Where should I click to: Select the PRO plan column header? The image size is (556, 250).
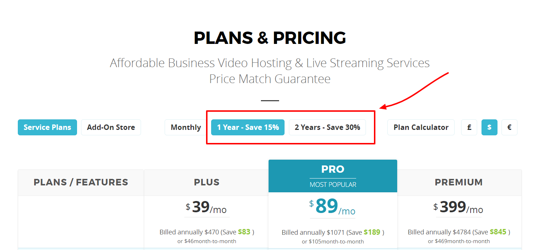(333, 169)
